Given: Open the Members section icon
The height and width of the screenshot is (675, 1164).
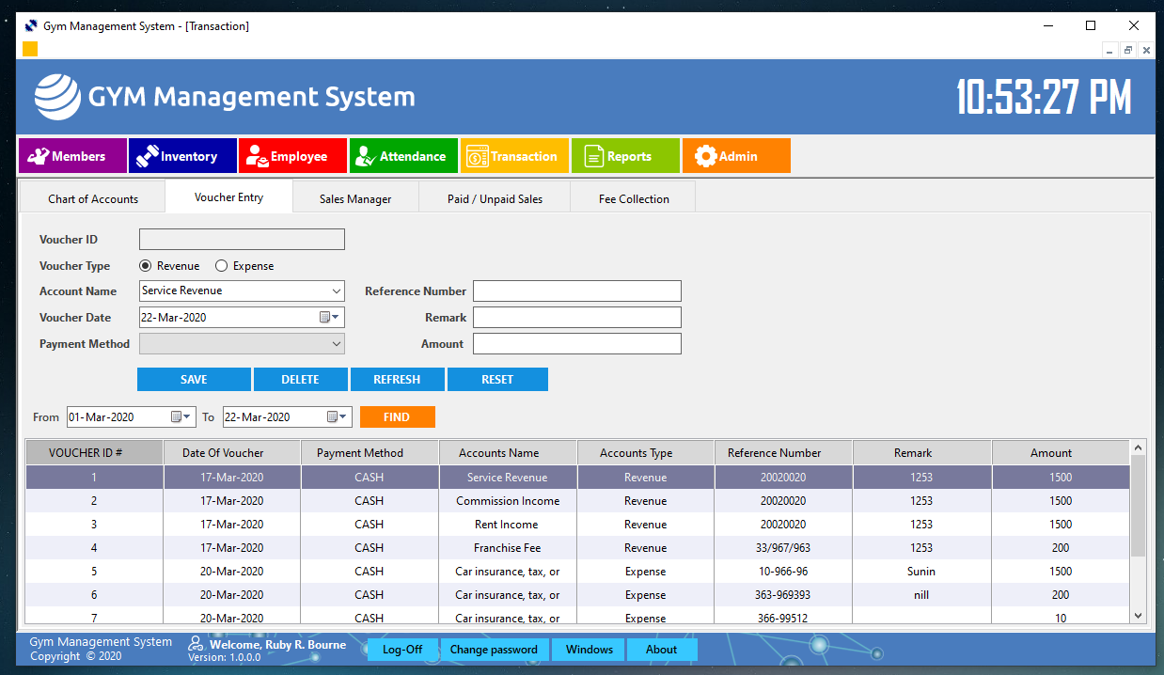Looking at the screenshot, I should 38,155.
